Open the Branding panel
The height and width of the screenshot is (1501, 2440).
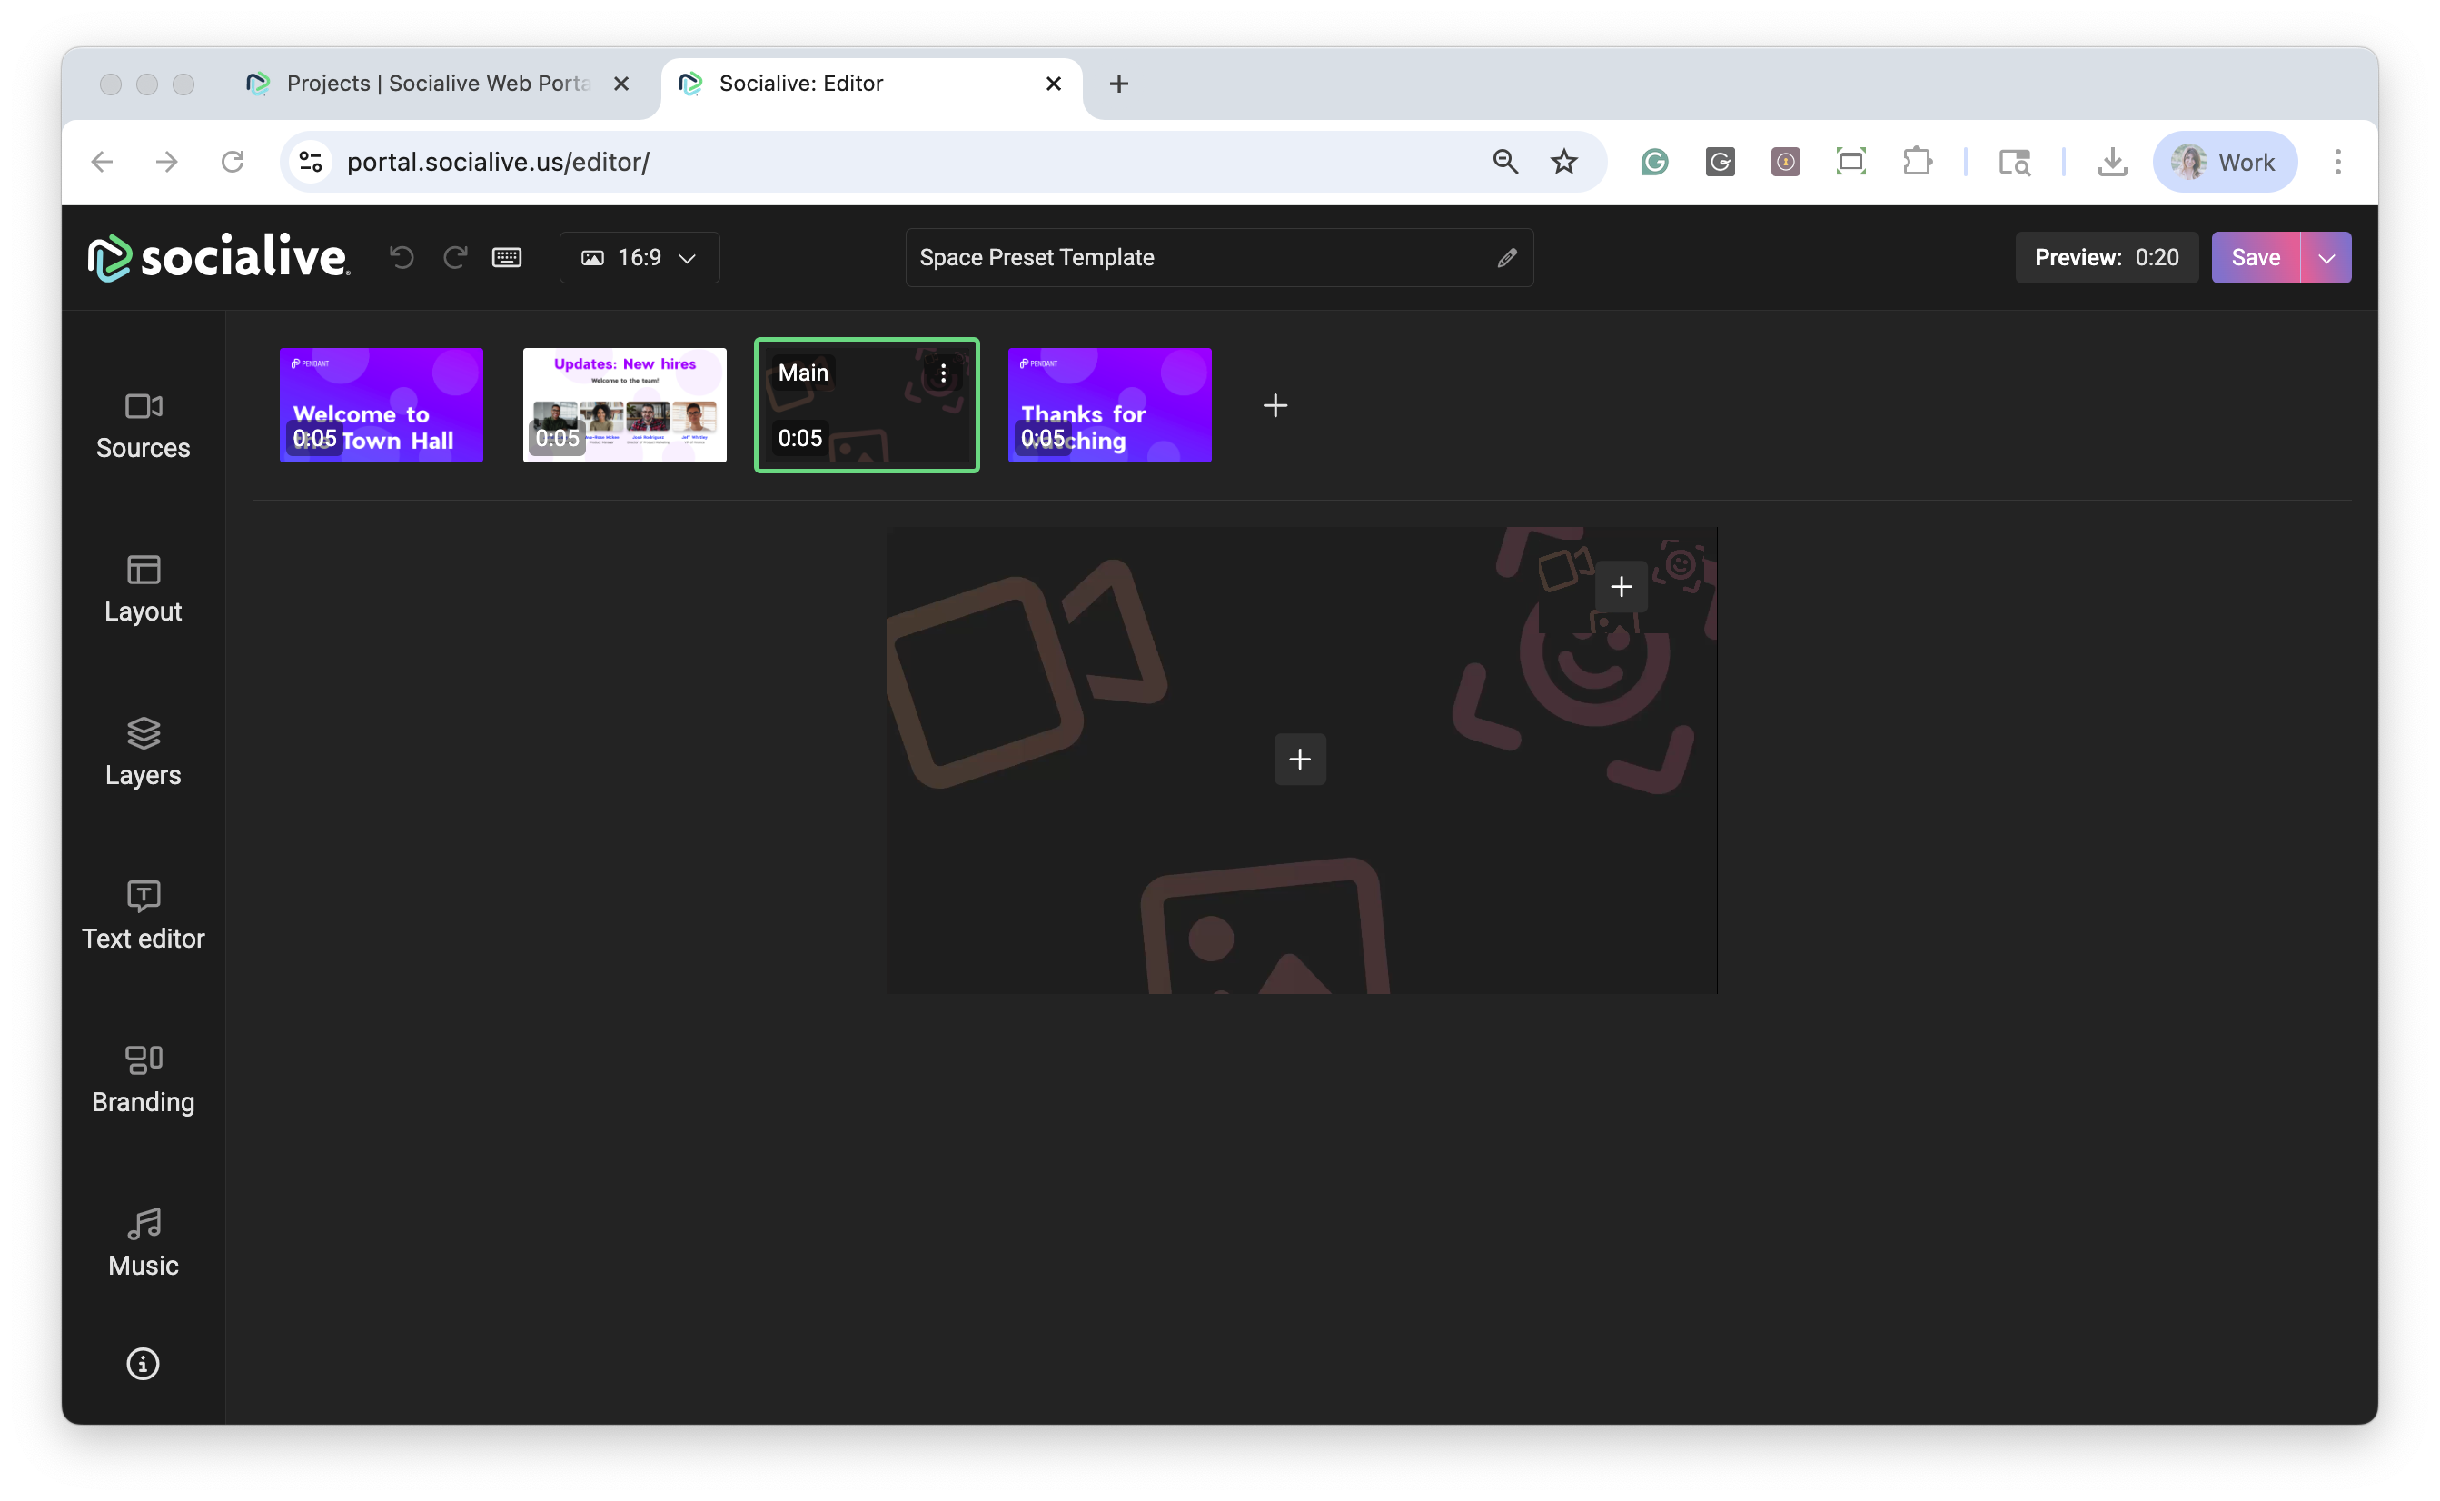pos(143,1079)
